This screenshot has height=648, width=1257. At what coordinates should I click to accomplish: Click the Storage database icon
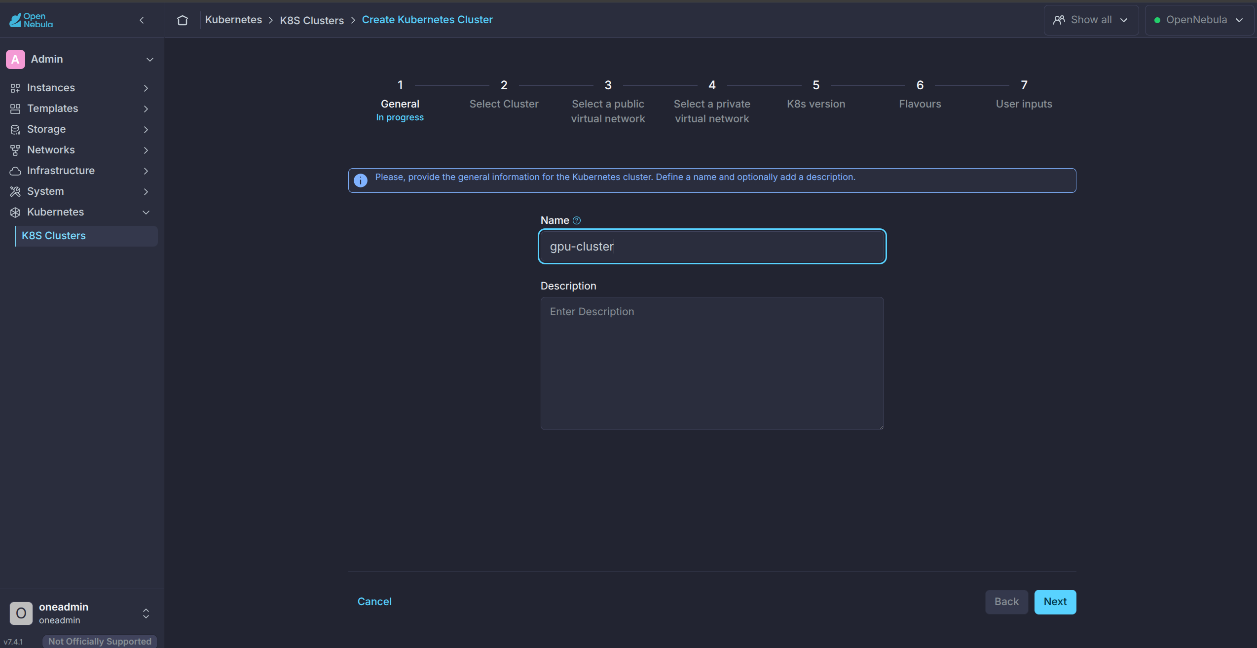pos(15,129)
